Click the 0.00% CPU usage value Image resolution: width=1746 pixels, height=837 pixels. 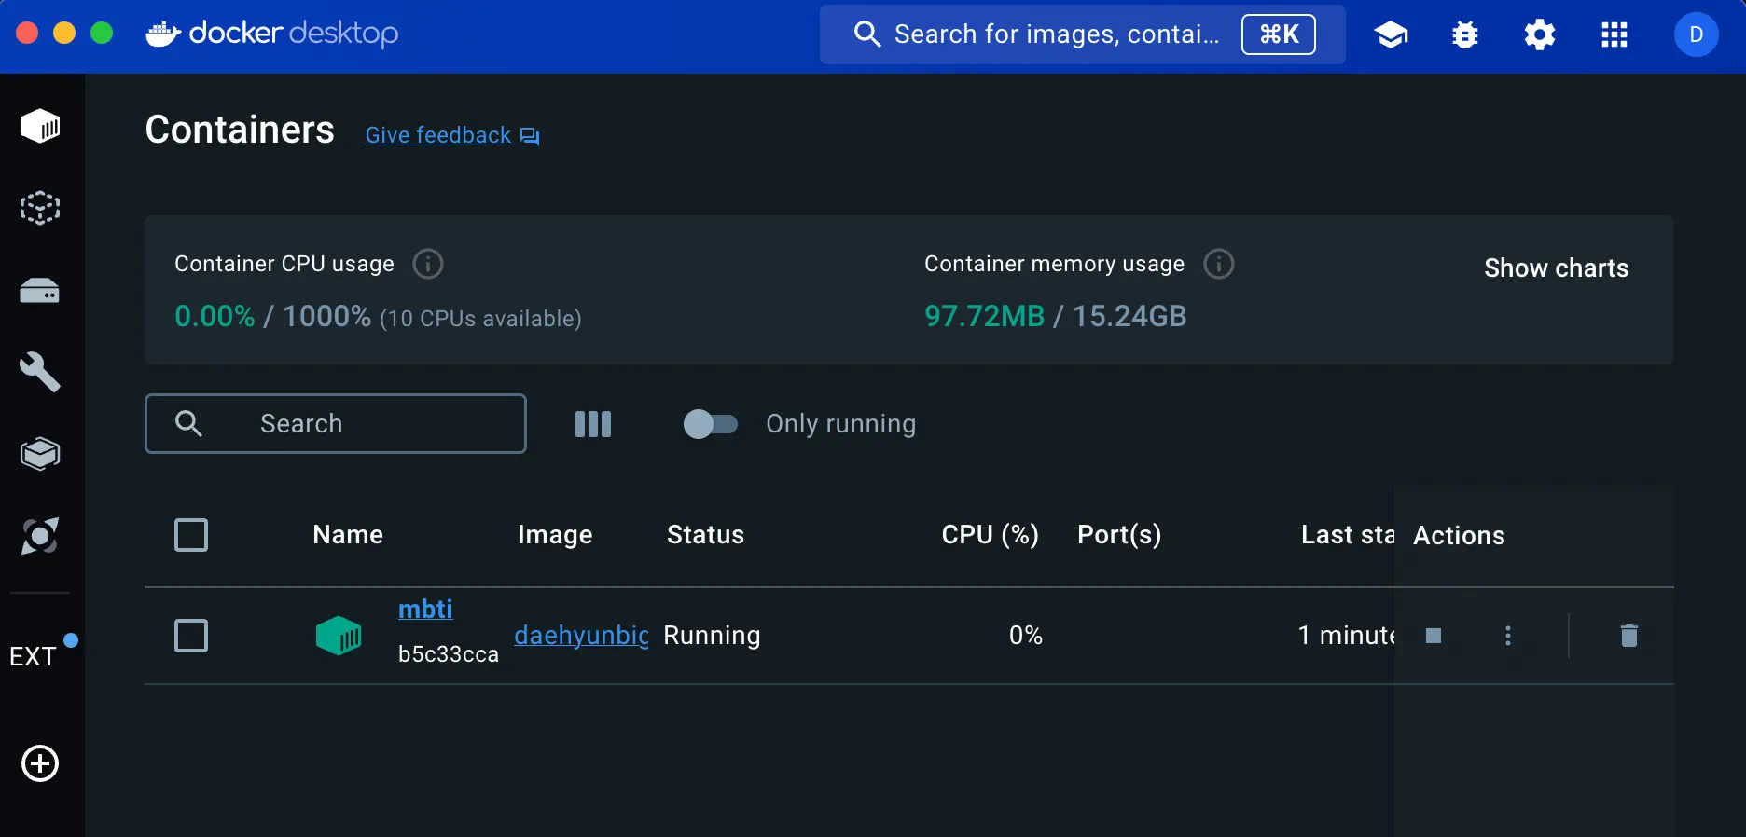point(215,316)
